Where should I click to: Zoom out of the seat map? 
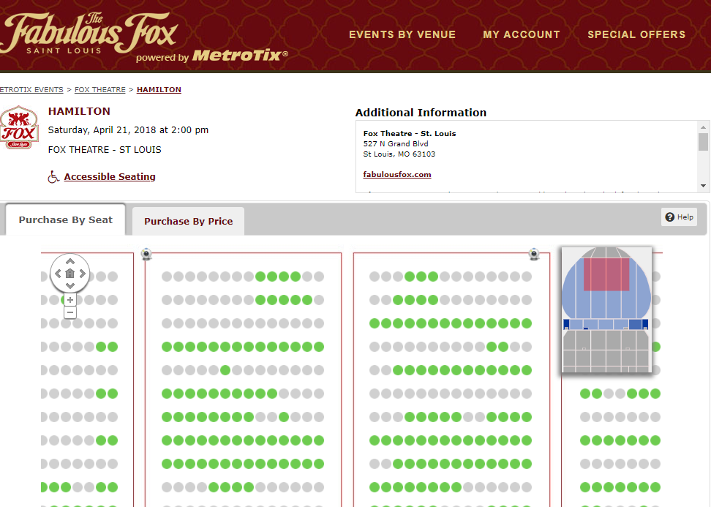pyautogui.click(x=70, y=312)
